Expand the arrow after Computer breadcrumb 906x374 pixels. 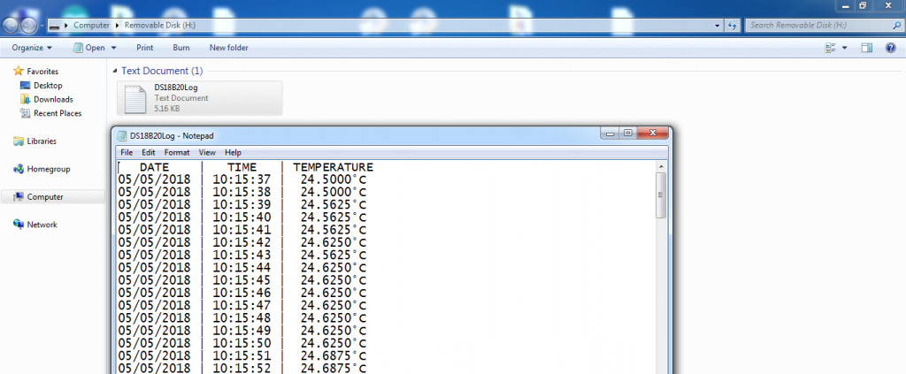pos(118,26)
